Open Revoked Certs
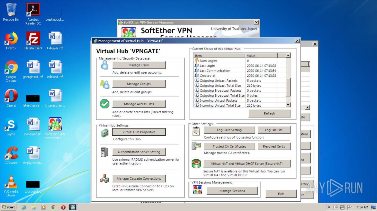The width and height of the screenshot is (377, 211). 274,146
